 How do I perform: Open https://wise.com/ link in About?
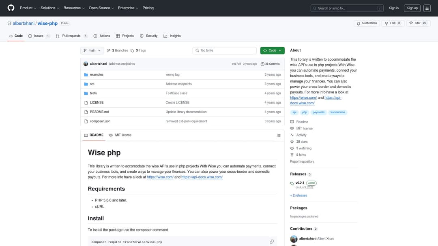click(x=303, y=98)
